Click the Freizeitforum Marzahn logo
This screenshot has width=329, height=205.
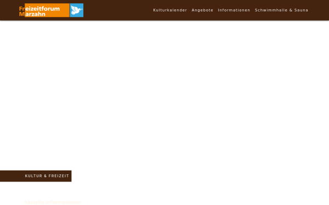click(x=51, y=10)
